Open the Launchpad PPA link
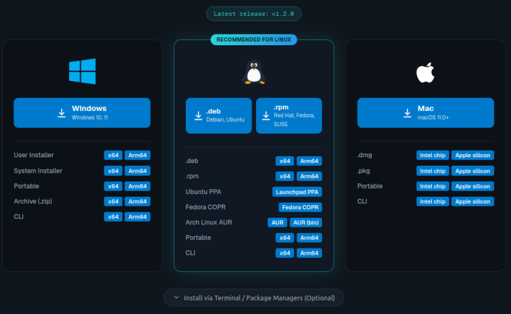Screen dimensions: 511x314 (297, 192)
